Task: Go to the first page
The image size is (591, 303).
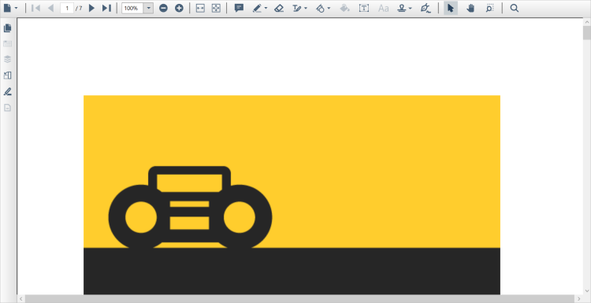Action: [35, 8]
